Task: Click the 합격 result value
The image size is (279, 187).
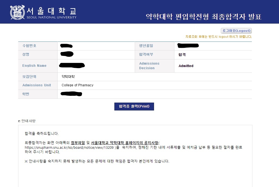Action: 182,55
